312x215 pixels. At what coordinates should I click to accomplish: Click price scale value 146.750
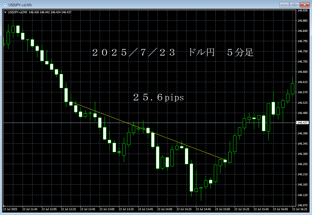click(x=302, y=51)
